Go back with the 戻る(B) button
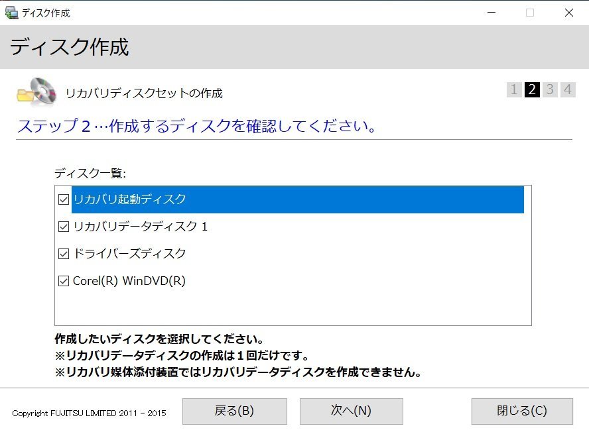Screen dimensions: 589x434 235,411
